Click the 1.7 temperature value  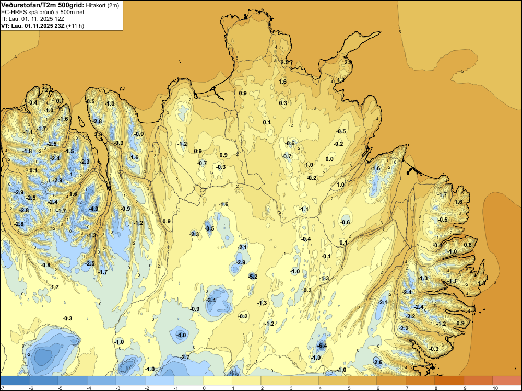point(55,287)
